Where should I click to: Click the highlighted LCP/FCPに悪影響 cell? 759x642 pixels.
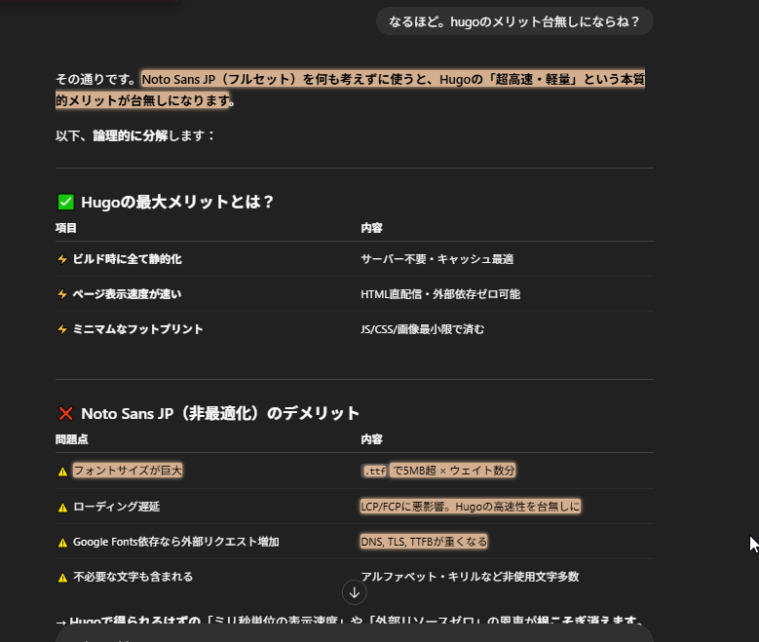pyautogui.click(x=470, y=507)
